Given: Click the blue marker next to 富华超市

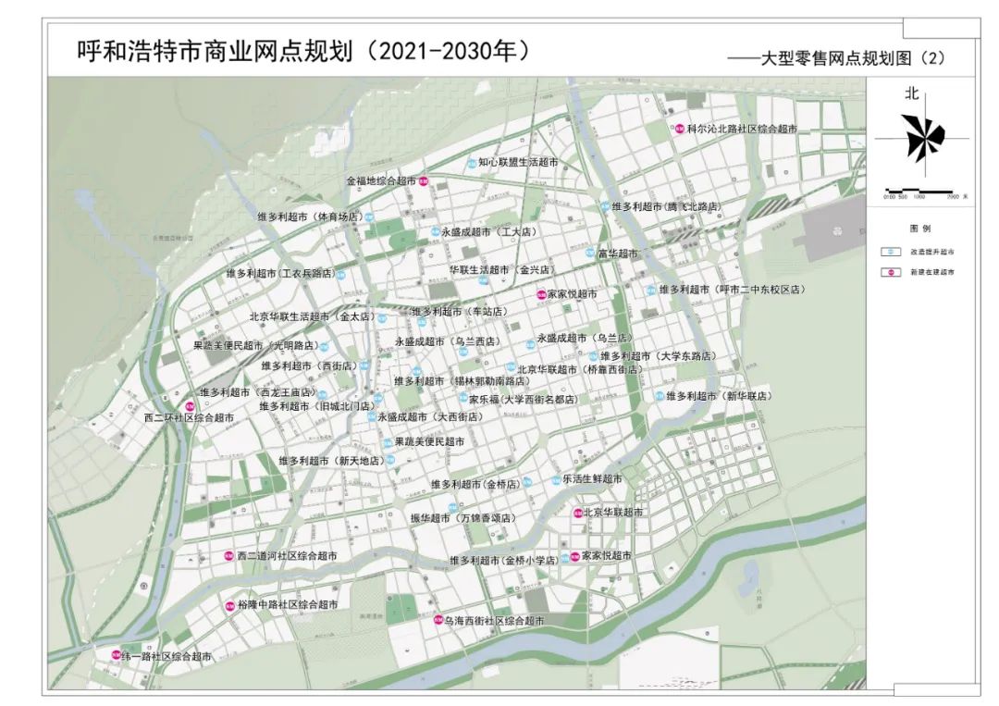Looking at the screenshot, I should pyautogui.click(x=590, y=253).
